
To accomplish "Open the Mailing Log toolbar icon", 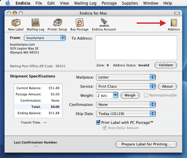I will point(35,22).
